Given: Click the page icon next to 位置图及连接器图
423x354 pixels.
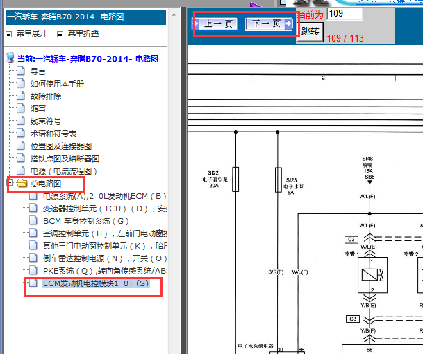Looking at the screenshot, I should click(x=21, y=145).
